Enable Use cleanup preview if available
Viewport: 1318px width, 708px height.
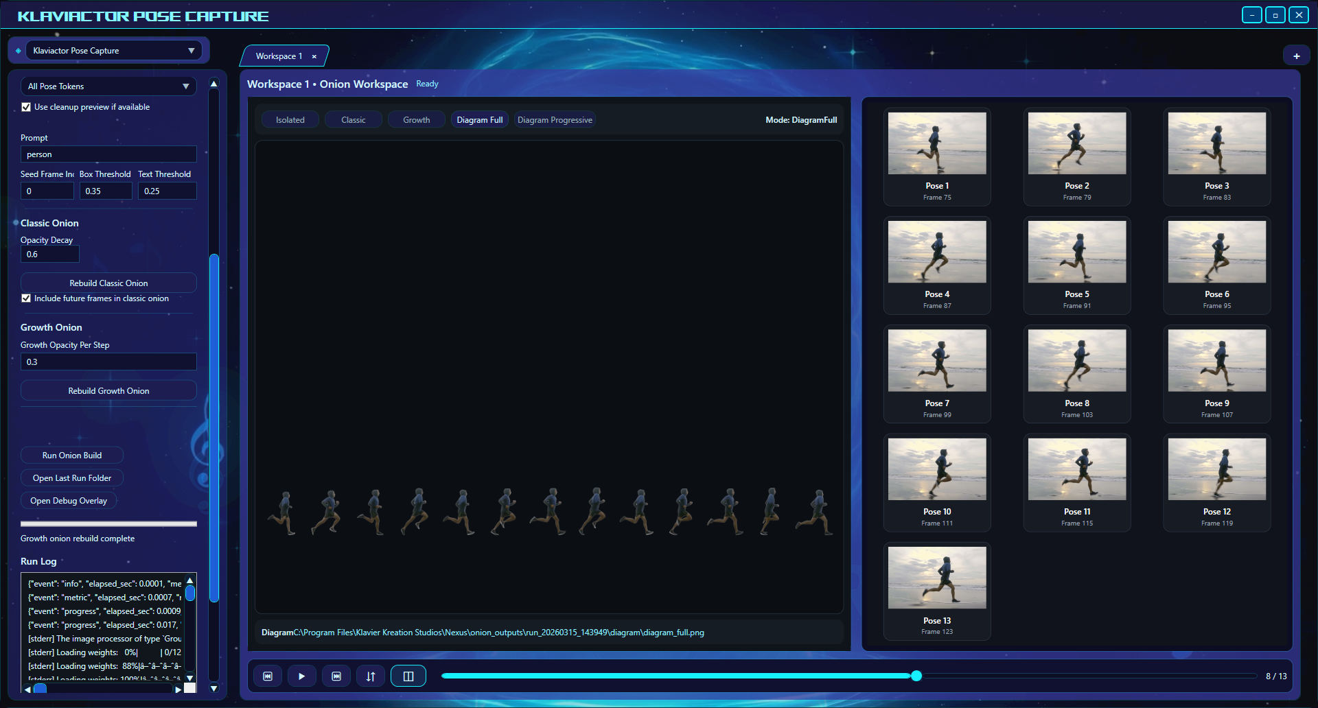[26, 106]
